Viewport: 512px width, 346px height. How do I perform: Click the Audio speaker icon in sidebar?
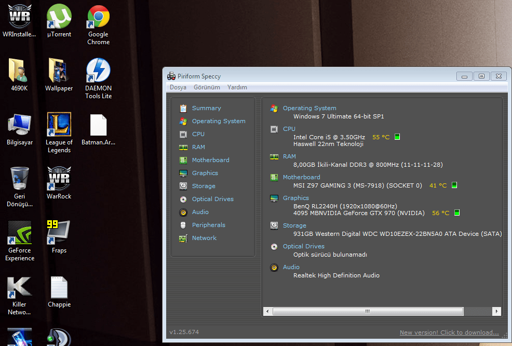pos(183,212)
